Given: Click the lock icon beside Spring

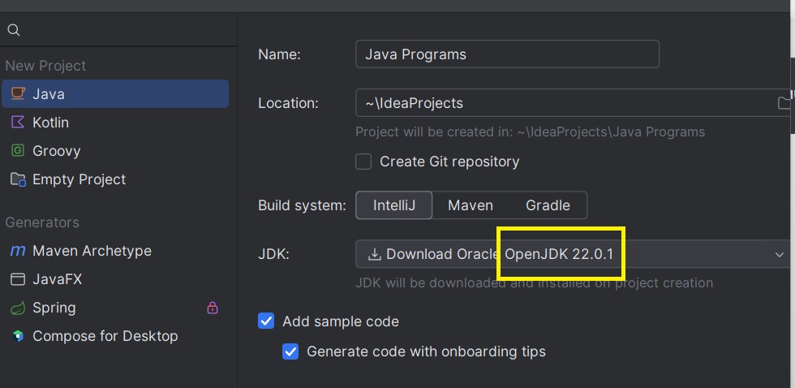Looking at the screenshot, I should tap(213, 308).
